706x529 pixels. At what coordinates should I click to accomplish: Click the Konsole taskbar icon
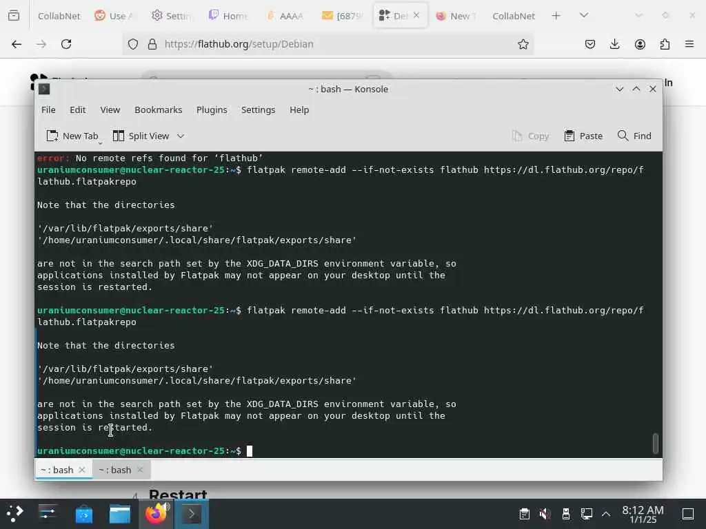tap(192, 513)
